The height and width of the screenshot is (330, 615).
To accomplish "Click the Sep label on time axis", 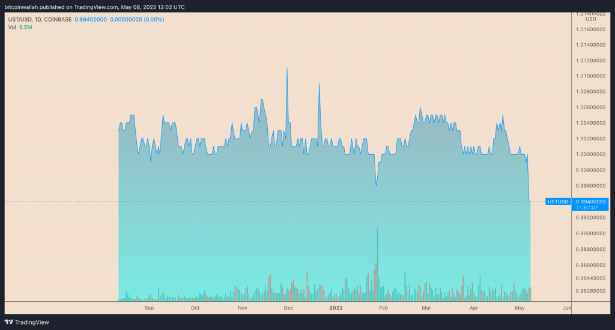I will click(150, 308).
